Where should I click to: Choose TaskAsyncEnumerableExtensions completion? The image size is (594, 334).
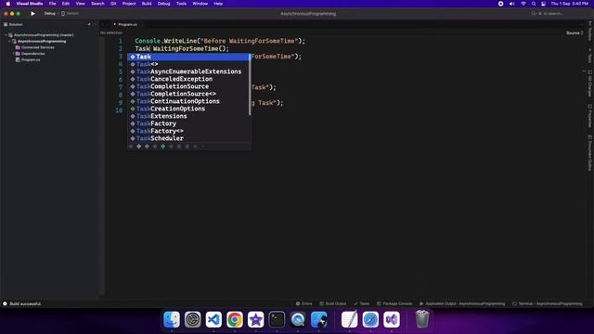(188, 71)
